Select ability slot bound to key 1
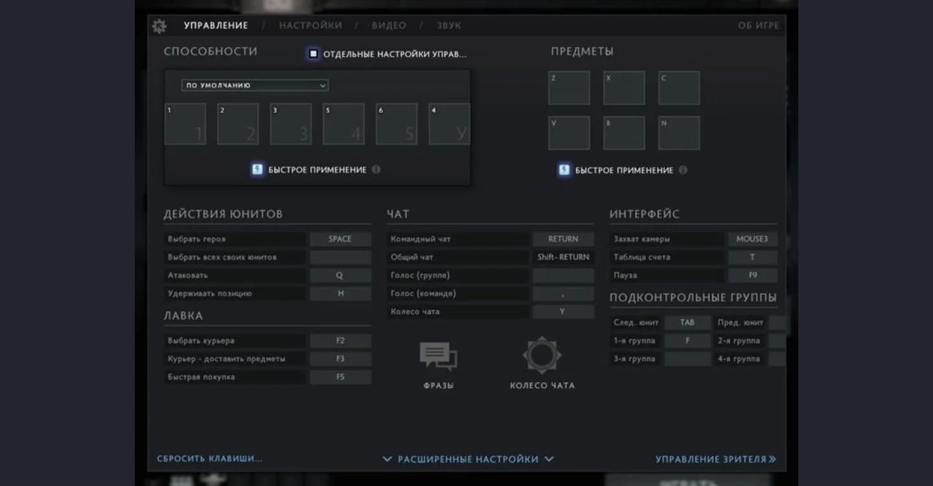933x486 pixels. (x=185, y=124)
